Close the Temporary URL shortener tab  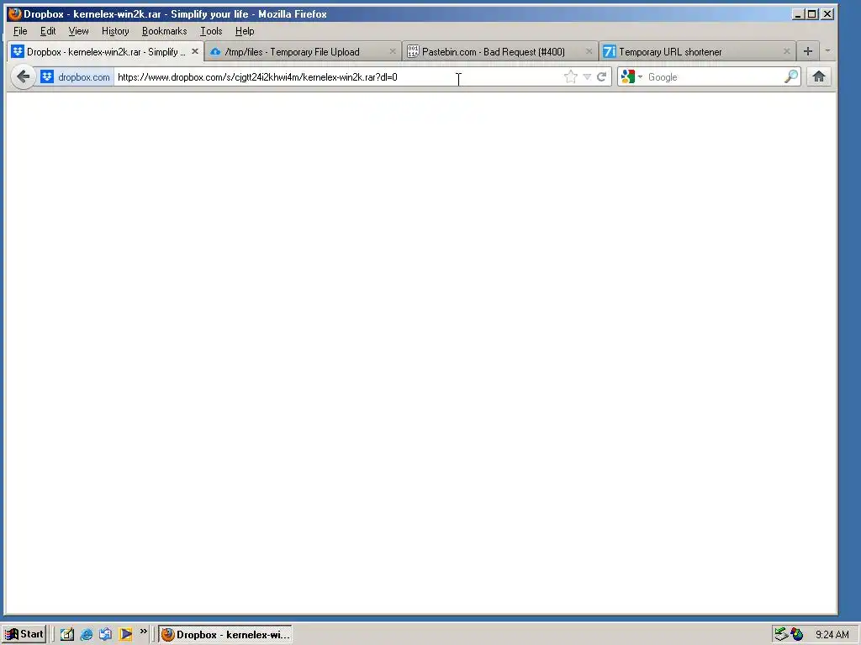(786, 51)
